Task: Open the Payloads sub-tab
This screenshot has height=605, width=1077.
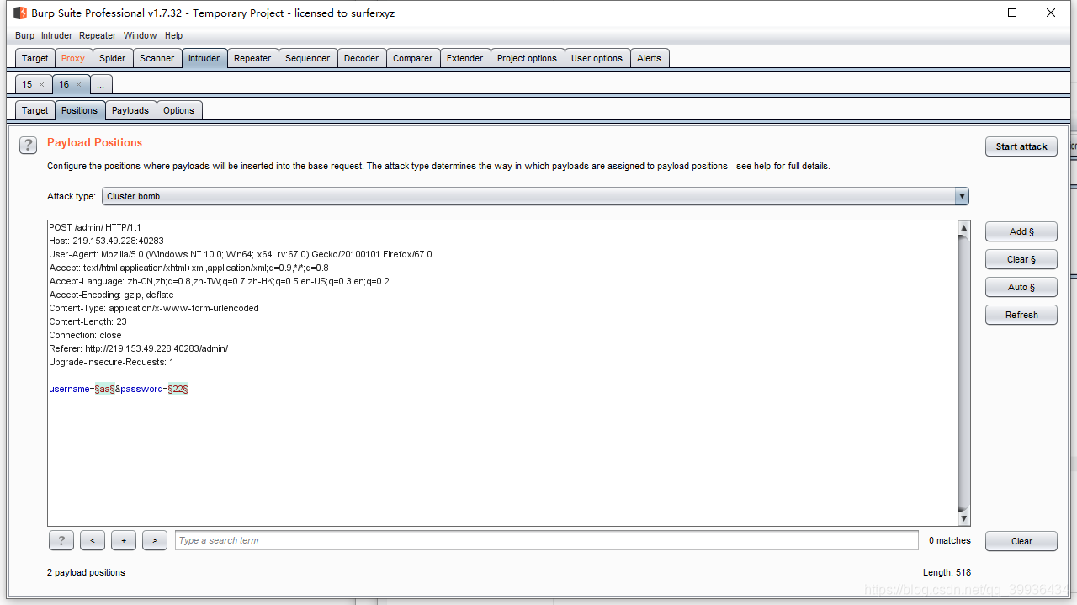Action: click(130, 110)
